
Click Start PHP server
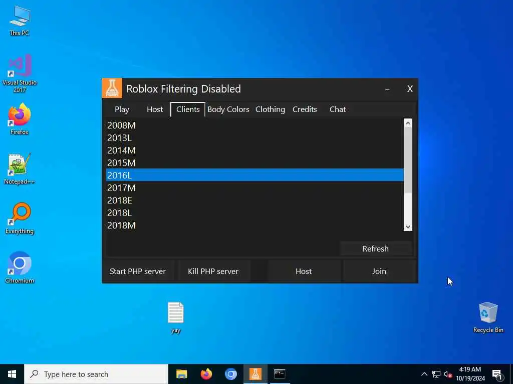pos(138,271)
